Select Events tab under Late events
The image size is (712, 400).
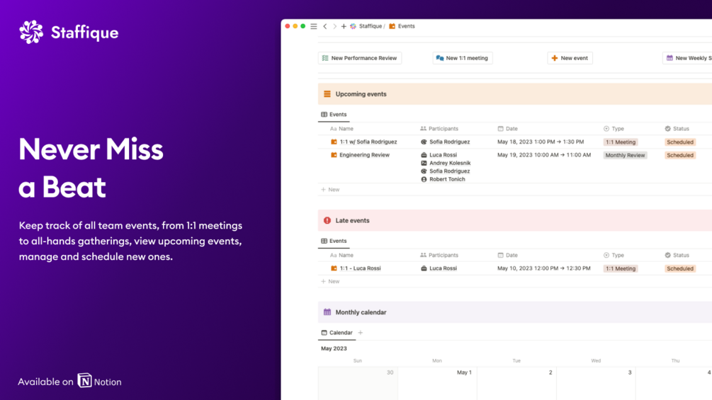pos(334,241)
